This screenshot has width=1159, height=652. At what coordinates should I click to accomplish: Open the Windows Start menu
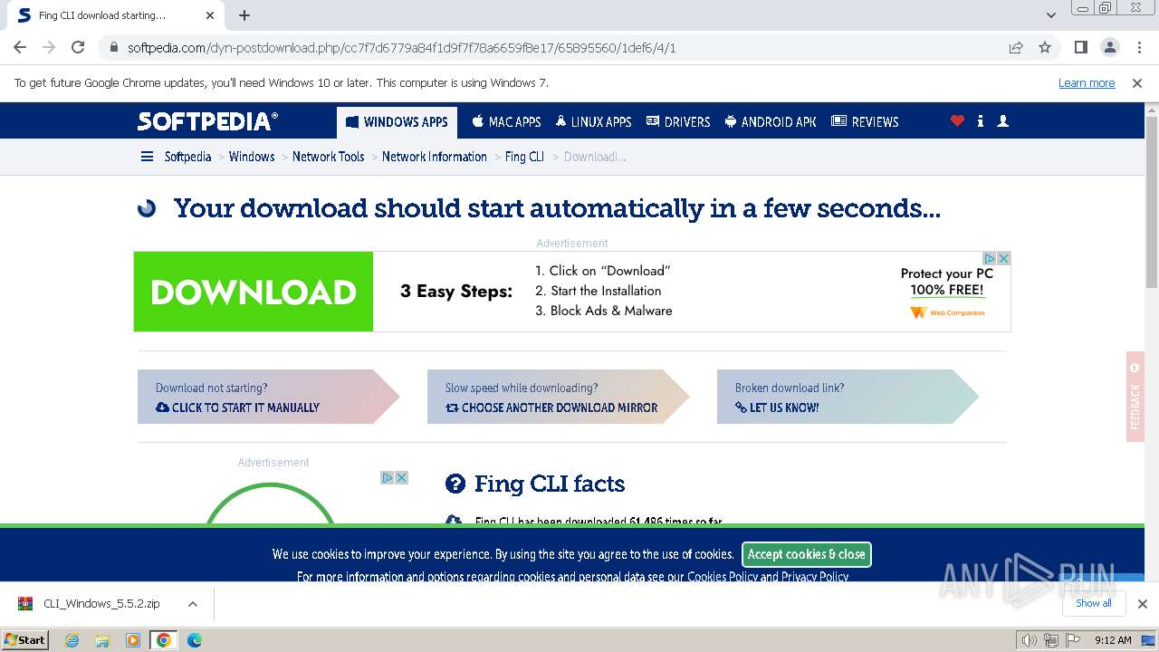tap(25, 639)
